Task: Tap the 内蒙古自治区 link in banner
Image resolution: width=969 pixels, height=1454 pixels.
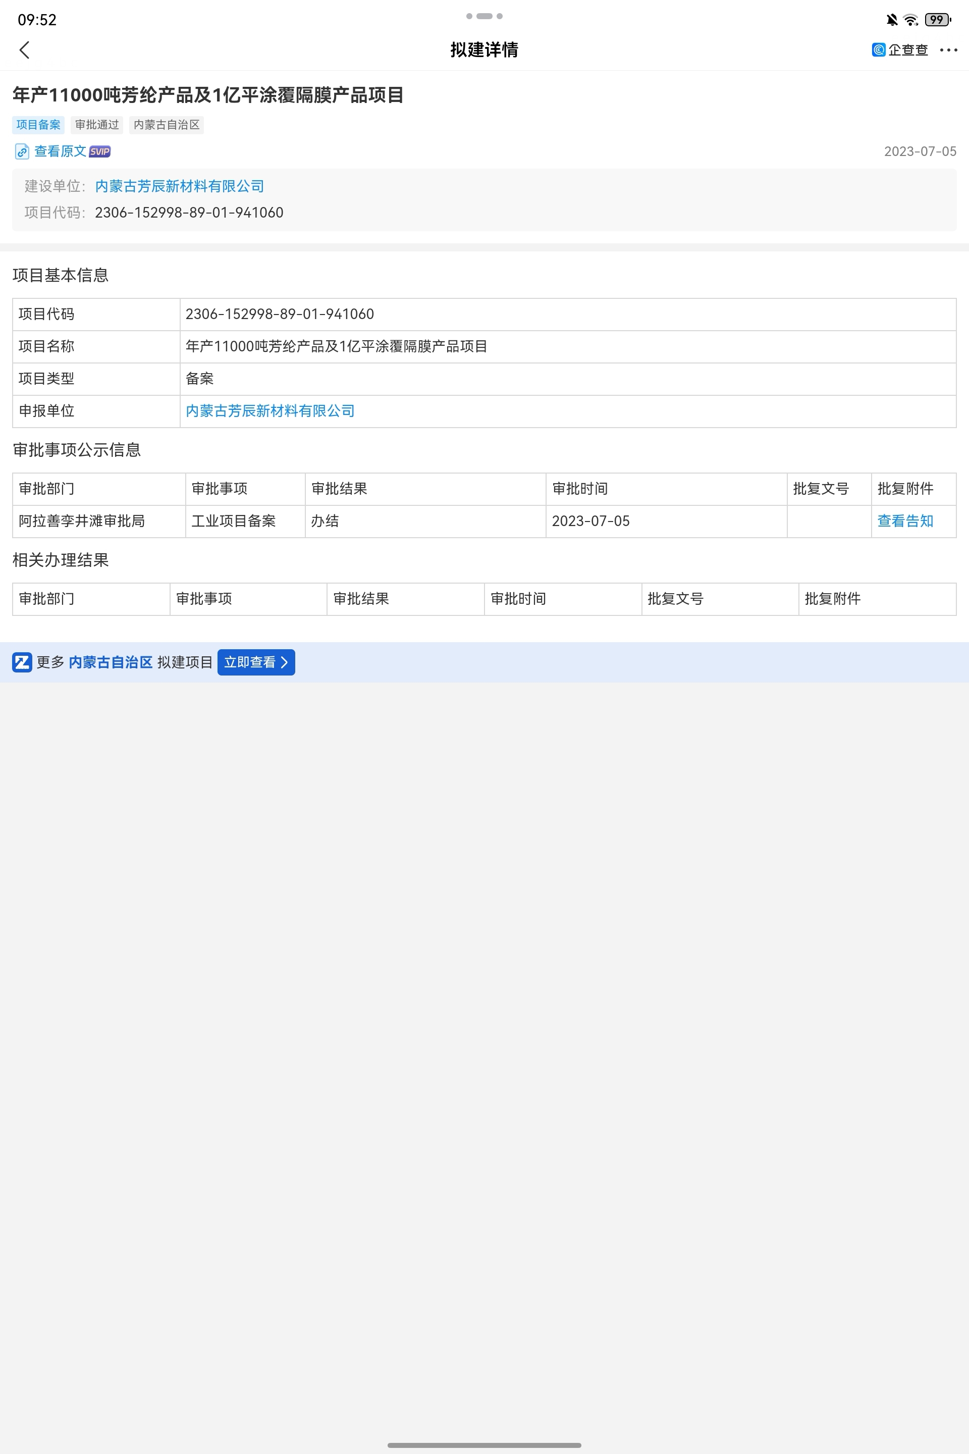Action: click(x=111, y=662)
